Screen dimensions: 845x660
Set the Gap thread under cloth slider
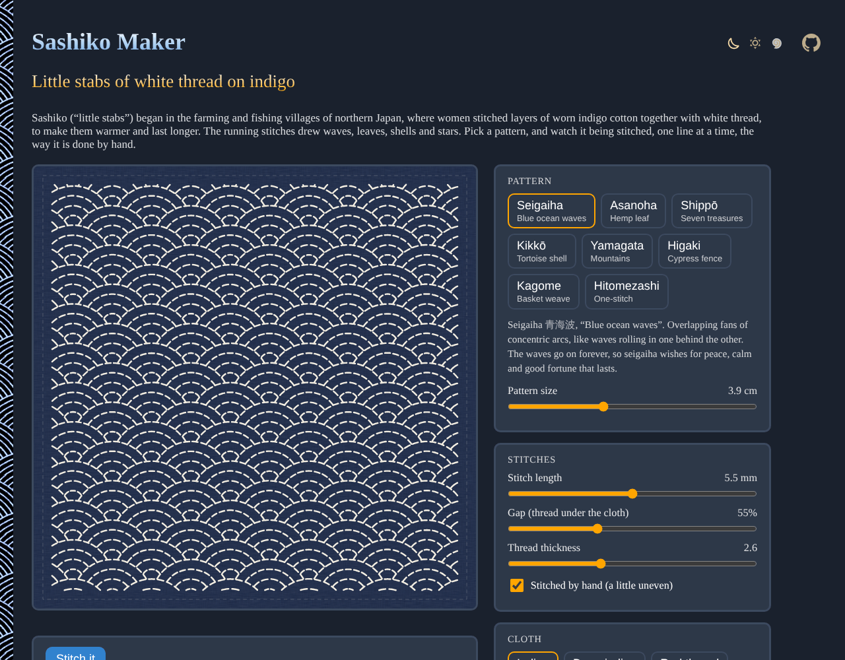pyautogui.click(x=632, y=529)
